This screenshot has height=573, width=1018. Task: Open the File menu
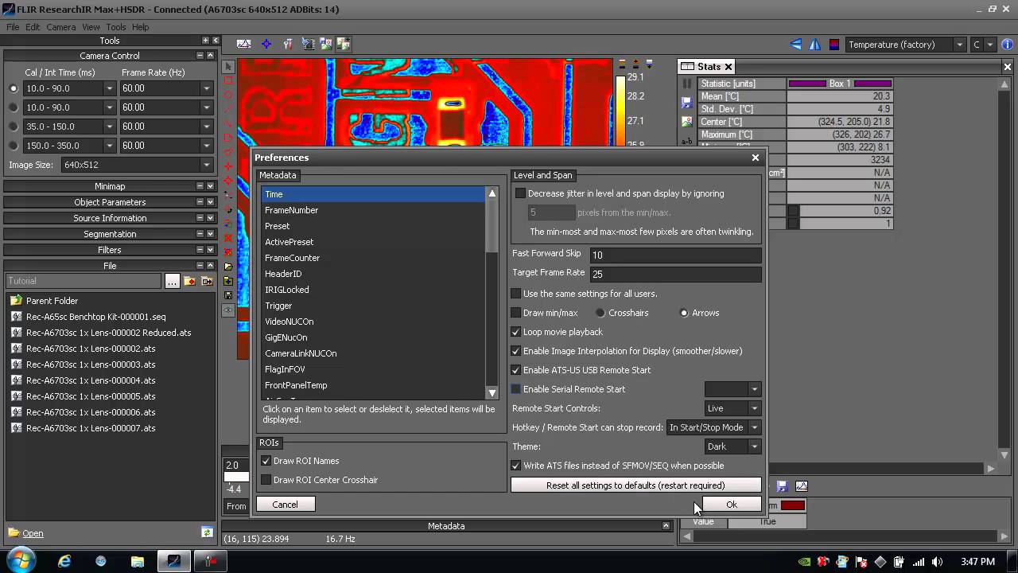point(13,27)
